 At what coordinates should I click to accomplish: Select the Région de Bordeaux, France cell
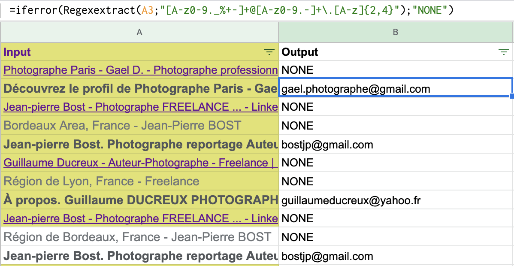[x=137, y=237]
